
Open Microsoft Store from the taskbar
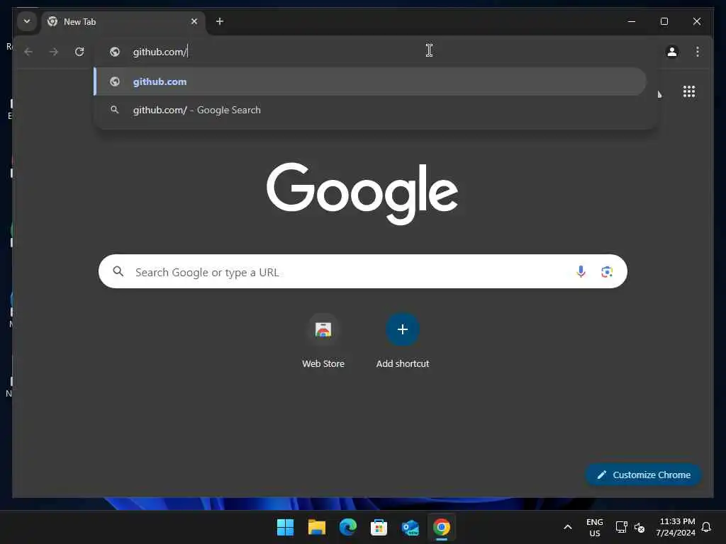pos(379,527)
